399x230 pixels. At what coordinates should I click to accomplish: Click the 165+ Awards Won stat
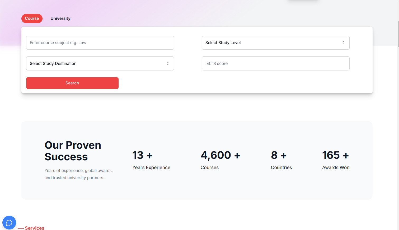pyautogui.click(x=335, y=160)
